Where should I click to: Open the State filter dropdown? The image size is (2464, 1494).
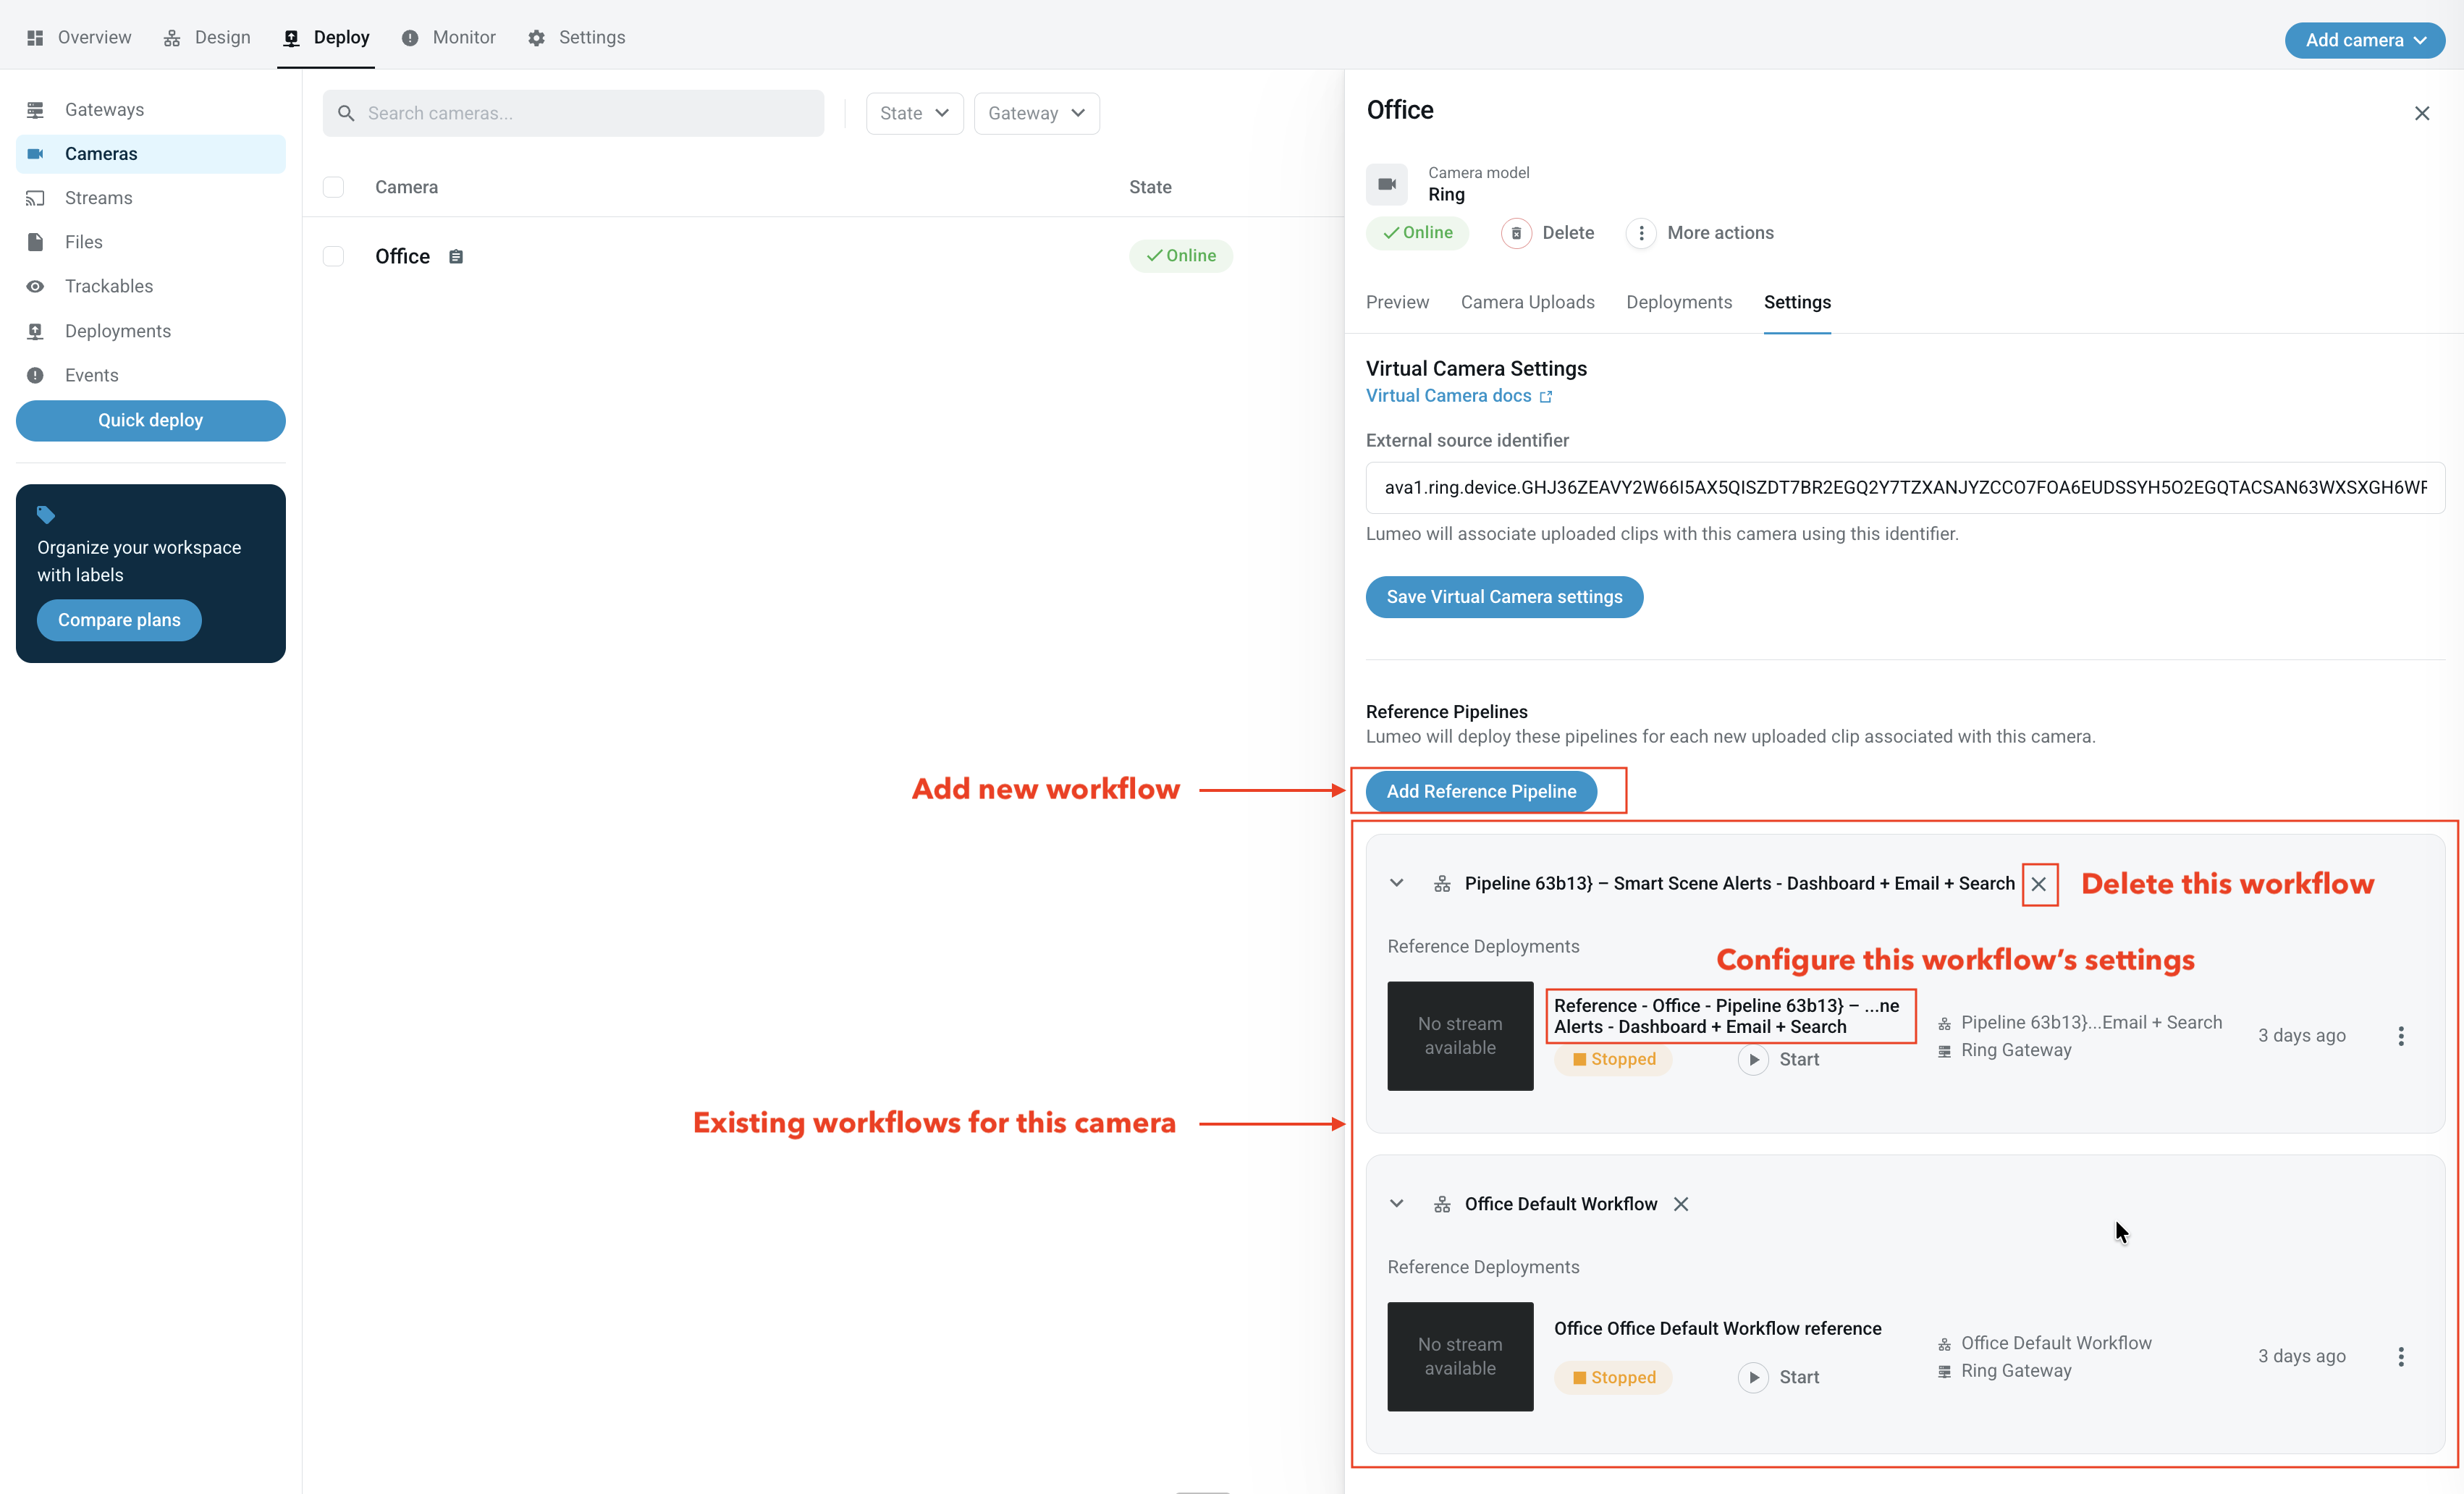914,114
